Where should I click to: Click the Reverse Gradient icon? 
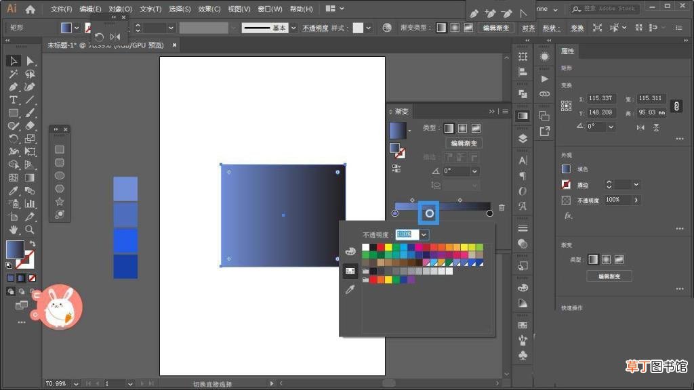[396, 169]
